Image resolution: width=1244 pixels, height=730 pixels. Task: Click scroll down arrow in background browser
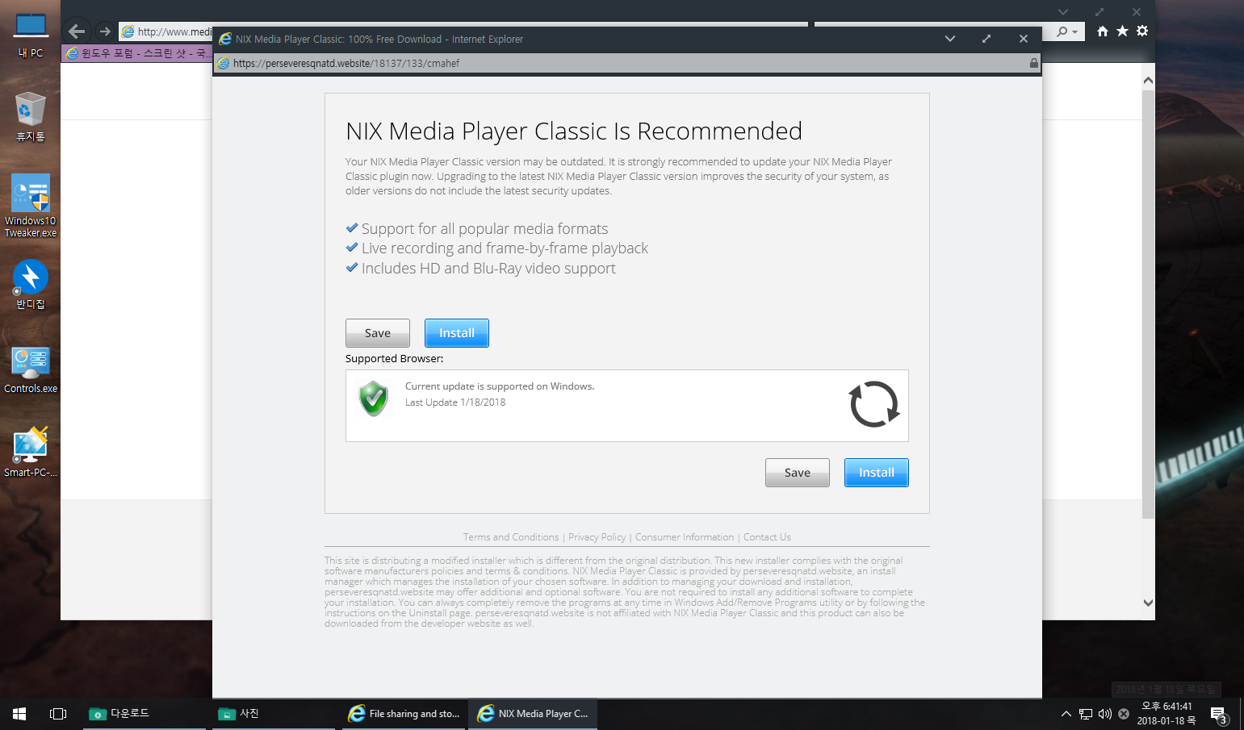pyautogui.click(x=1148, y=603)
